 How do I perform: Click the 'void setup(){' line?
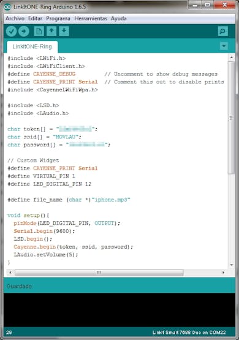point(28,215)
